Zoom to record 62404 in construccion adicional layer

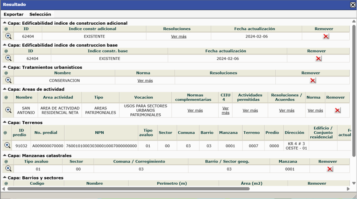(8, 36)
